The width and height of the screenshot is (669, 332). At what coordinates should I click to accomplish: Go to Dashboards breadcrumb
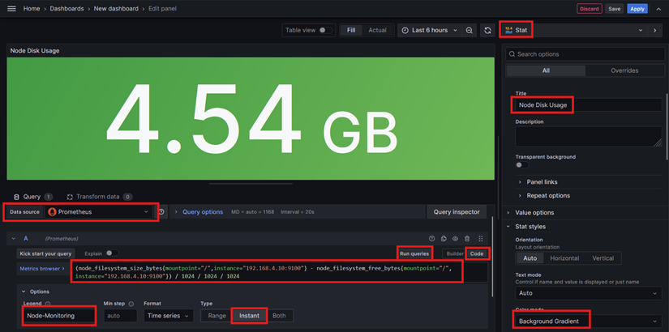tap(67, 9)
